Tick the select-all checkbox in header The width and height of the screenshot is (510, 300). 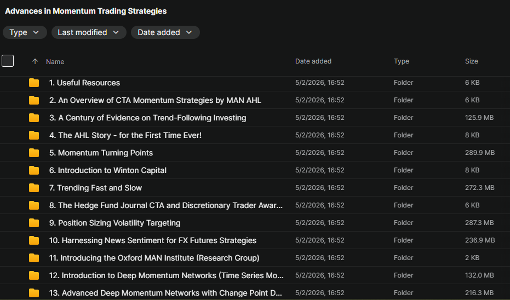click(x=8, y=61)
